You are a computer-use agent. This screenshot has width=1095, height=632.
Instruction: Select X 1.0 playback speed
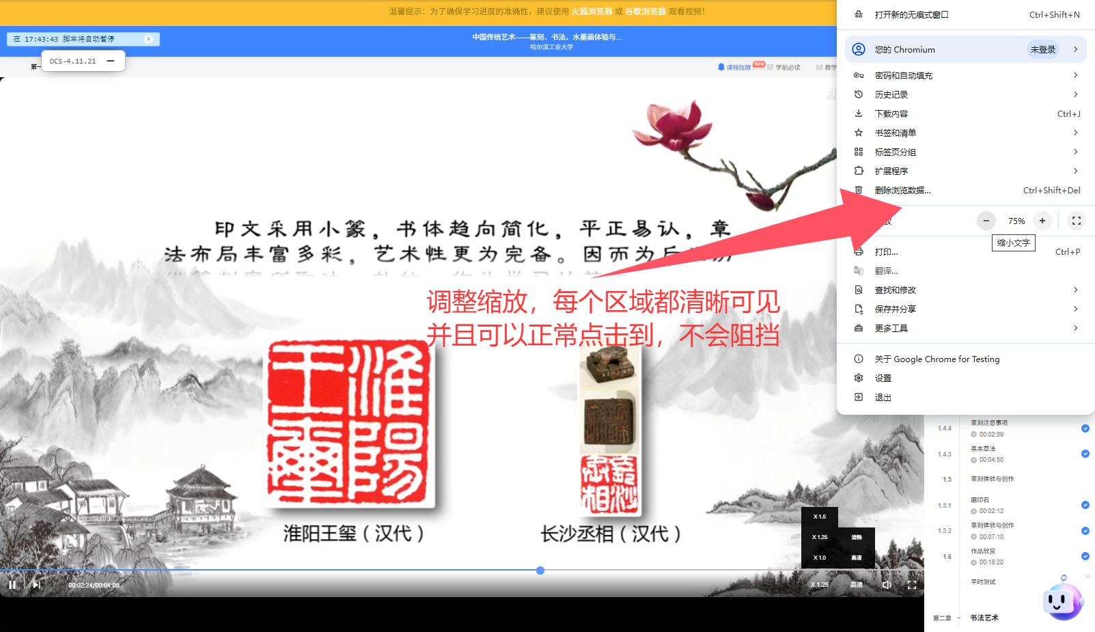[819, 558]
